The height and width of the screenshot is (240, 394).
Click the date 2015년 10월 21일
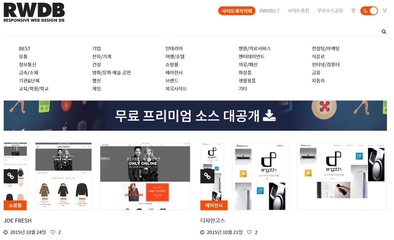(225, 232)
